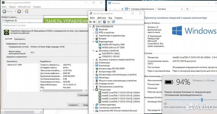Screen dimensions: 217x114
Task: Expand the Клавиатуры tree node
Action: pyautogui.click(x=93, y=63)
